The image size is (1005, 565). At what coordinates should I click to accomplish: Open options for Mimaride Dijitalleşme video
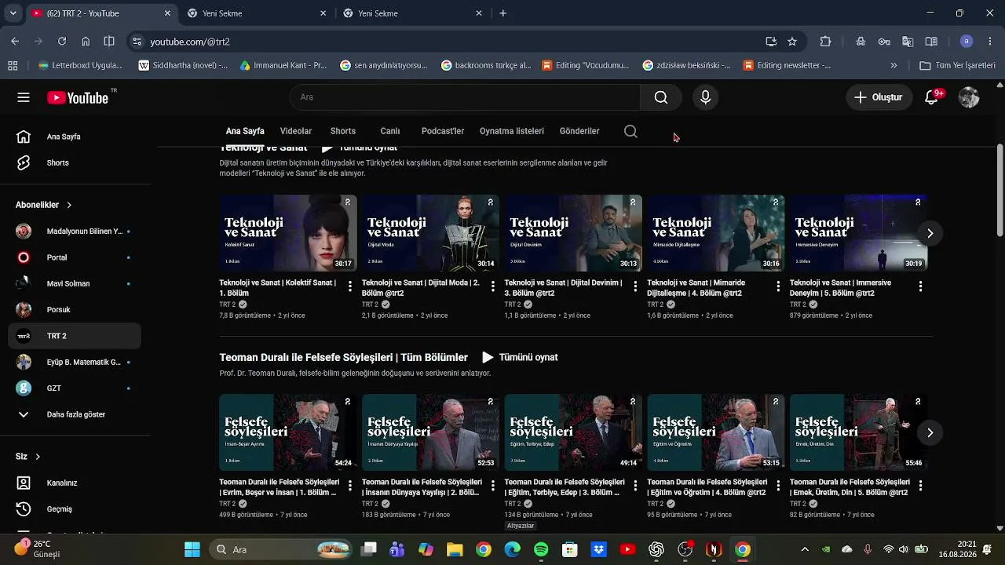[x=778, y=286]
